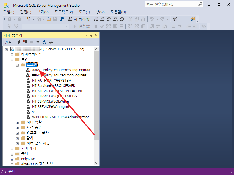This screenshot has height=175, width=234.
Task: Open the 편집(E) menu
Action: click(26, 12)
